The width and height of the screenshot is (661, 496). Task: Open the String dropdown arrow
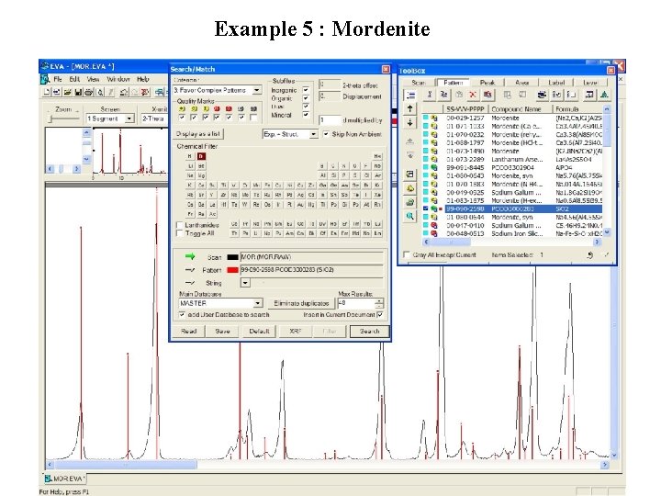coord(245,283)
